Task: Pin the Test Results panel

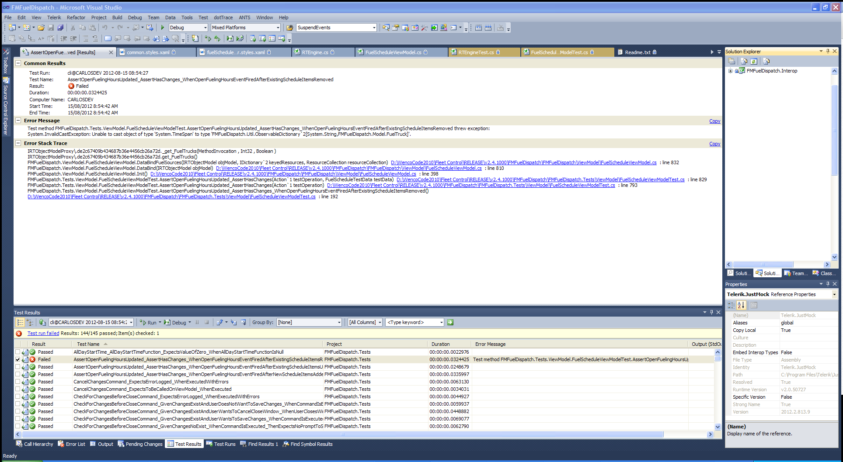Action: pos(711,312)
